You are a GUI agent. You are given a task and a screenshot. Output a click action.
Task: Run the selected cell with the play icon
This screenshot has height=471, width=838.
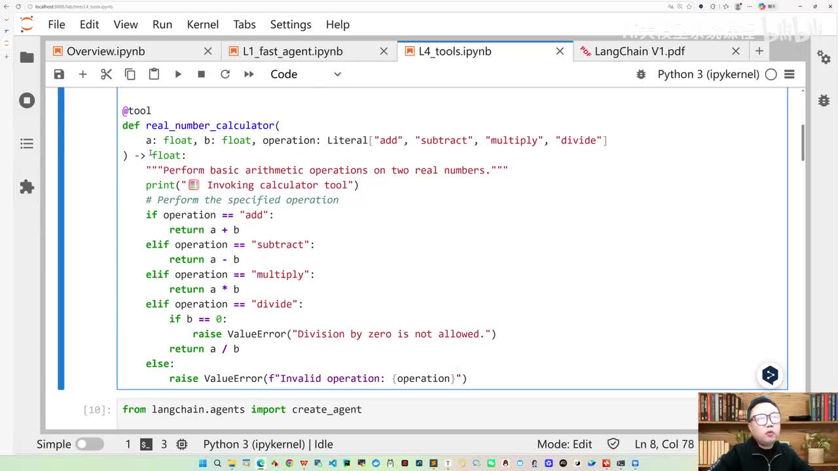[x=177, y=74]
